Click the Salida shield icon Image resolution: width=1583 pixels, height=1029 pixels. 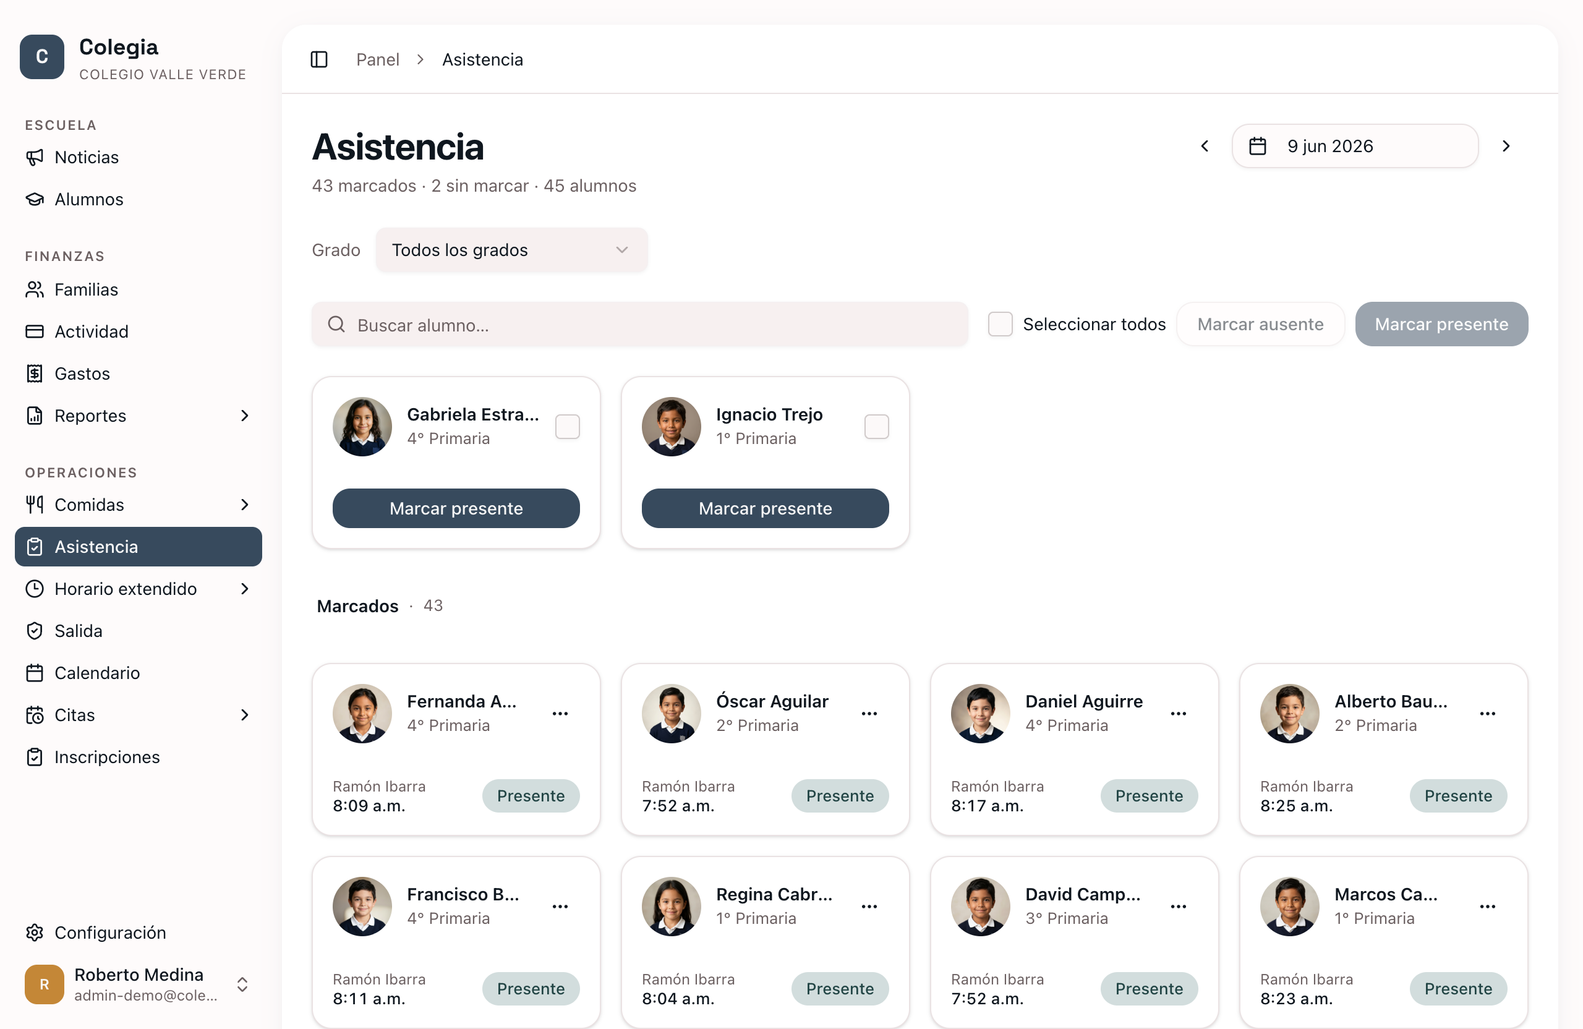(35, 631)
